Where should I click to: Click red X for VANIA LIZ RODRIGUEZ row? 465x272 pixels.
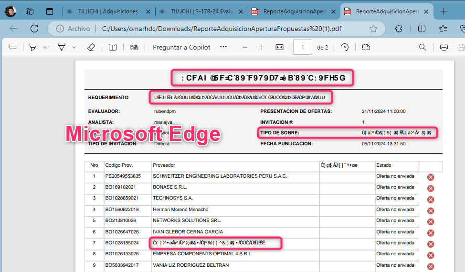click(x=431, y=266)
